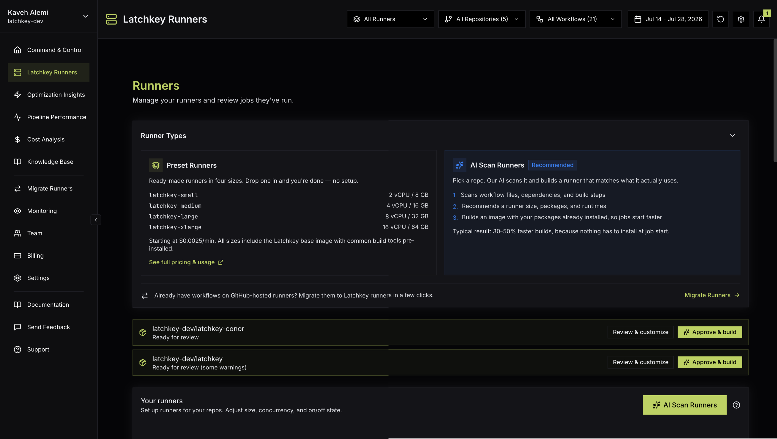Click the page vertical scrollbar
777x439 pixels.
tap(775, 100)
